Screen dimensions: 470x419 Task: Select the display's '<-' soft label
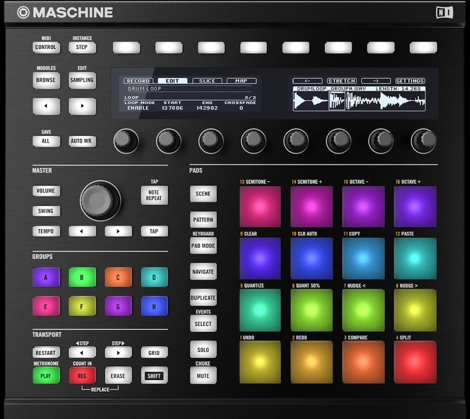(307, 81)
